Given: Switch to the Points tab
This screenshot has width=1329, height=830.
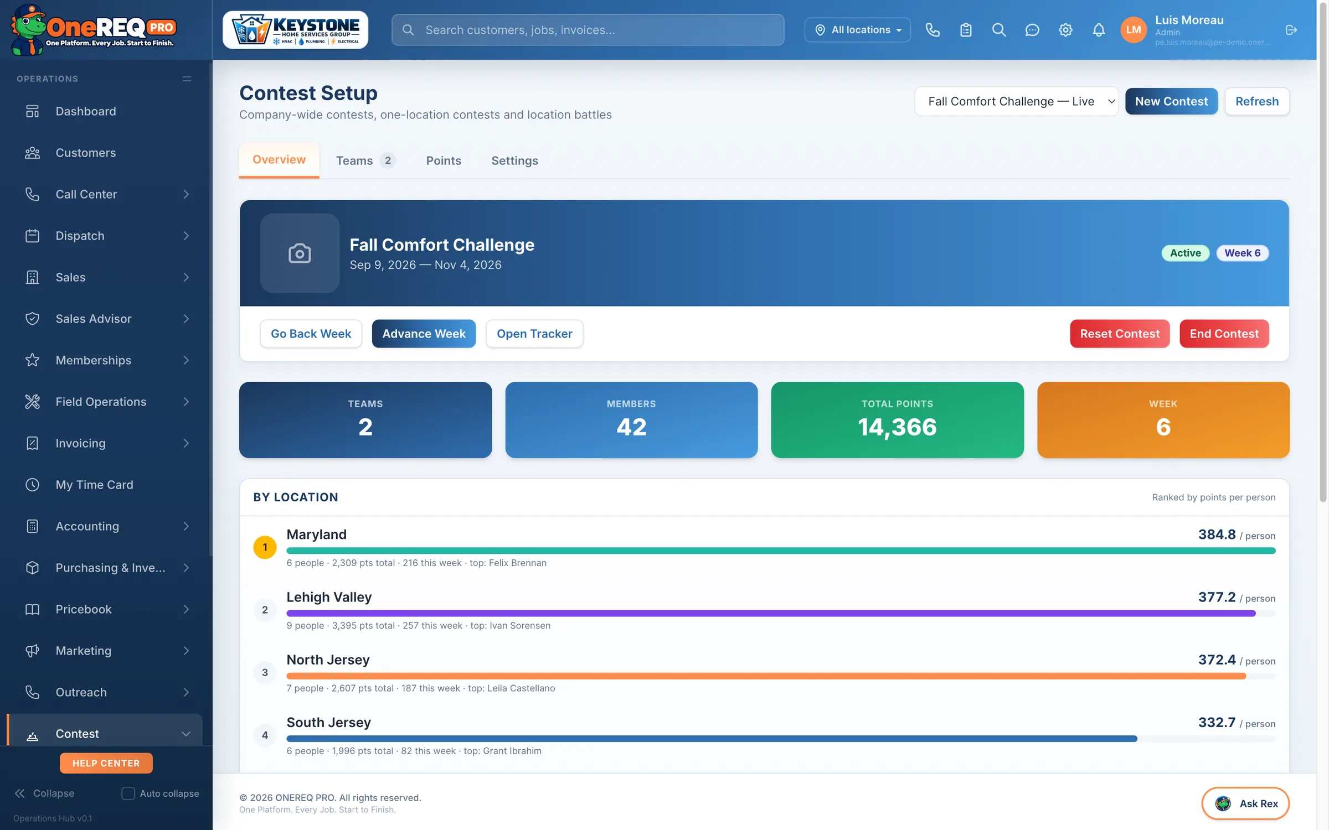Looking at the screenshot, I should pos(444,160).
